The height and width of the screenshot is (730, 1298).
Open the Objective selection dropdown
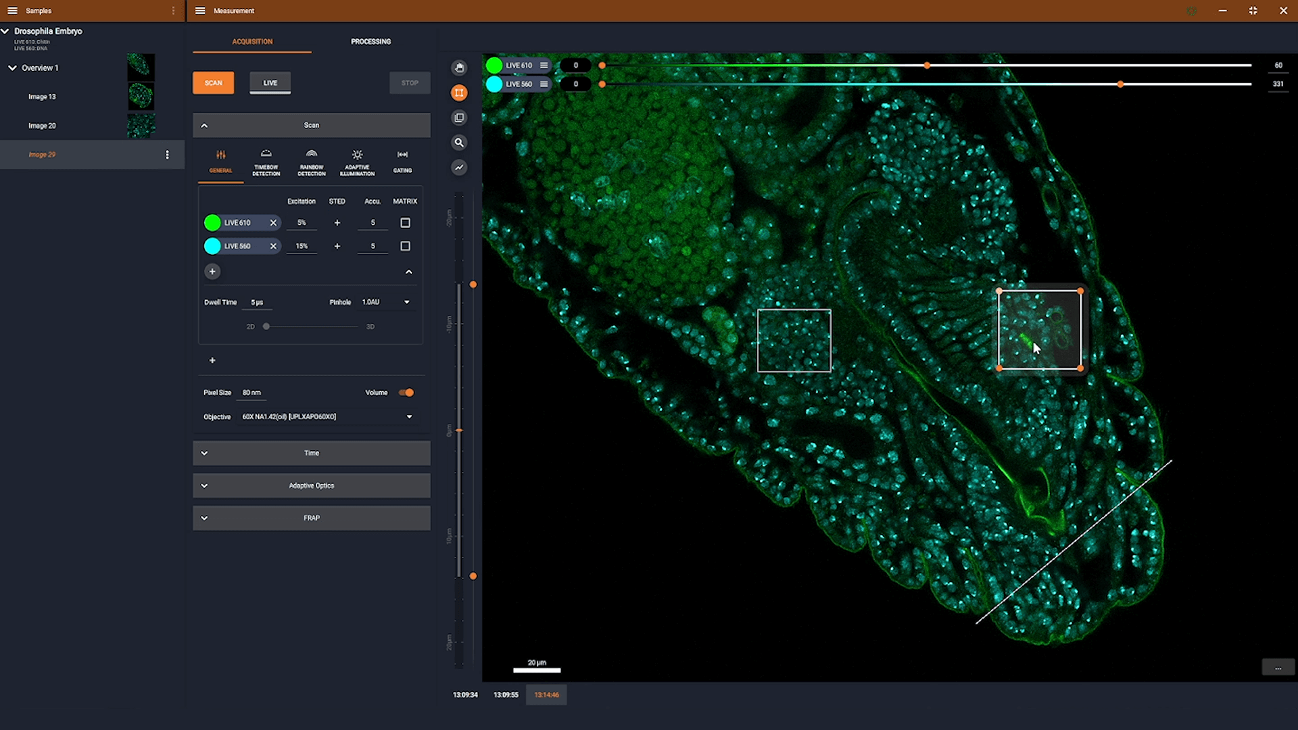(408, 417)
